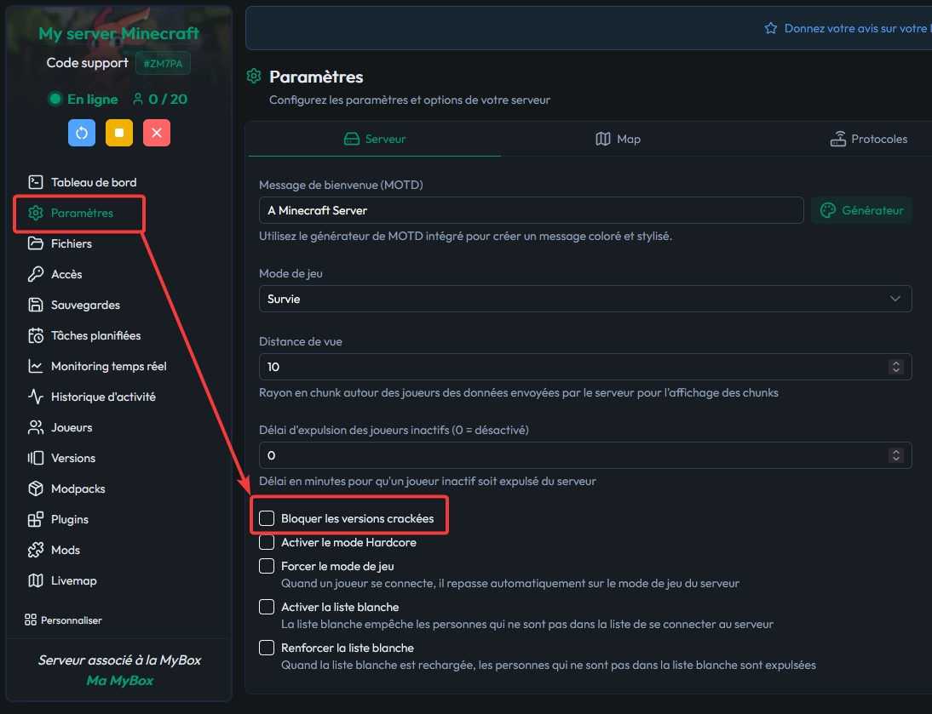Enable Activer la liste blanche
Screen dimensions: 932x714
pos(267,607)
